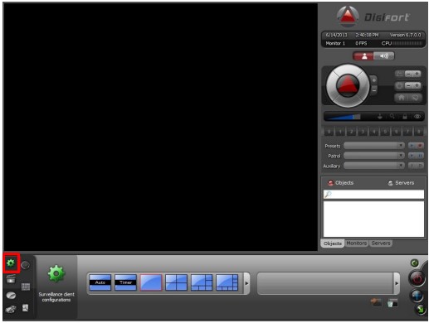The image size is (429, 323).
Task: Click the handshake icon at sidebar bottom
Action: pos(11,309)
